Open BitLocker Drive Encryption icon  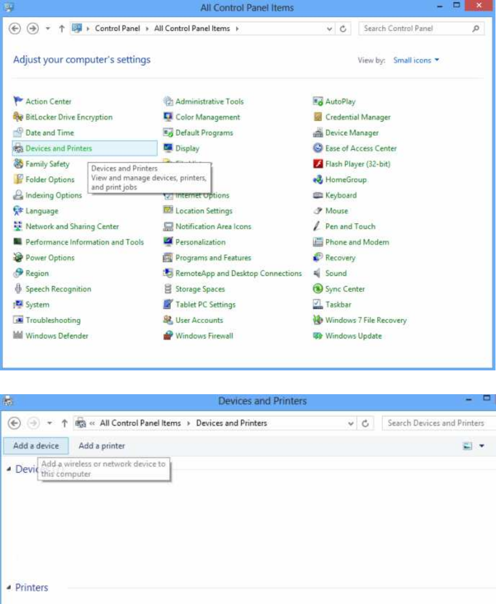[x=18, y=117]
